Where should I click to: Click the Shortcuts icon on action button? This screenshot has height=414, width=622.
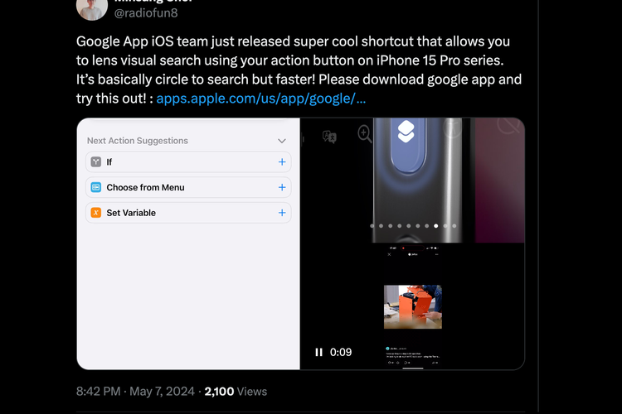406,132
